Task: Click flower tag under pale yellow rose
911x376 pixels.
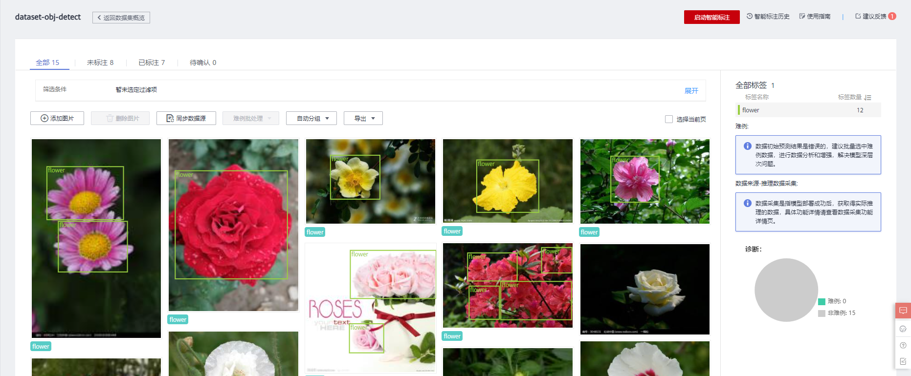Action: (x=315, y=232)
